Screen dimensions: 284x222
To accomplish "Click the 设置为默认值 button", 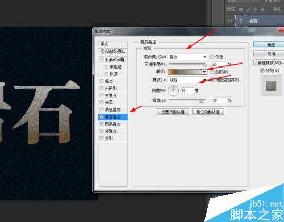I will (173, 111).
